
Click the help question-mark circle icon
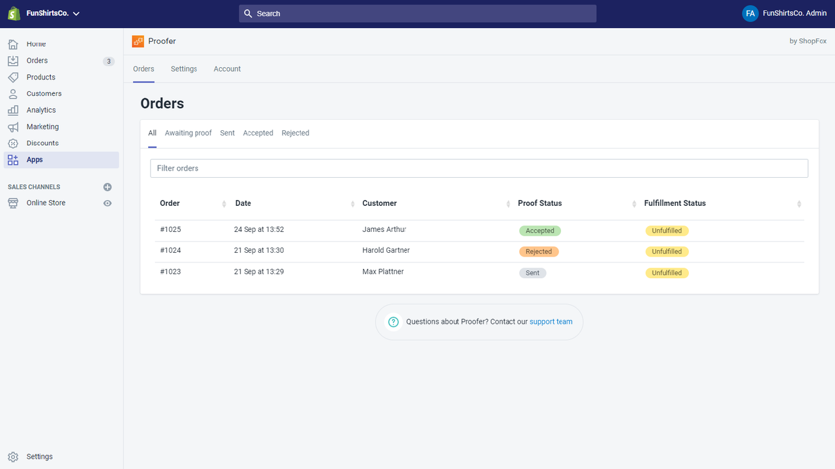[x=393, y=321]
